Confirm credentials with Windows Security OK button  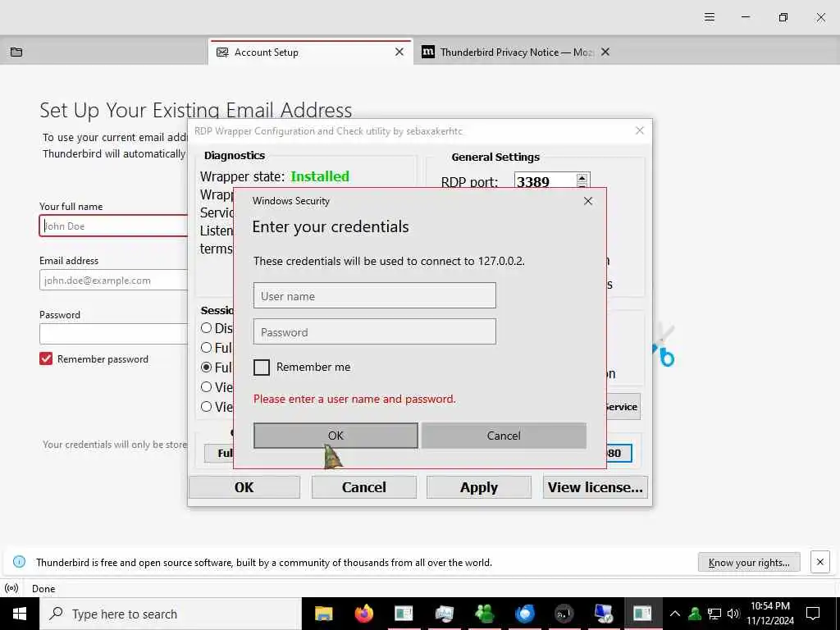pyautogui.click(x=336, y=435)
